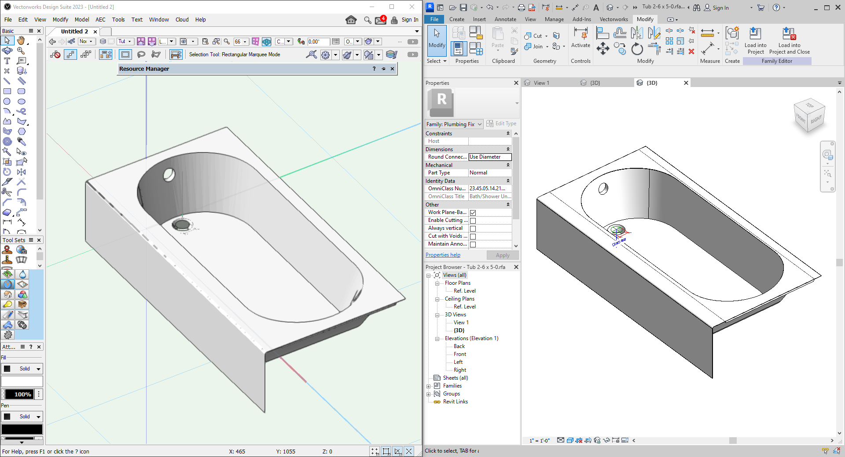Select the Rectangle tool in Basic palette
Screen dimensions: 845x457
(x=7, y=91)
